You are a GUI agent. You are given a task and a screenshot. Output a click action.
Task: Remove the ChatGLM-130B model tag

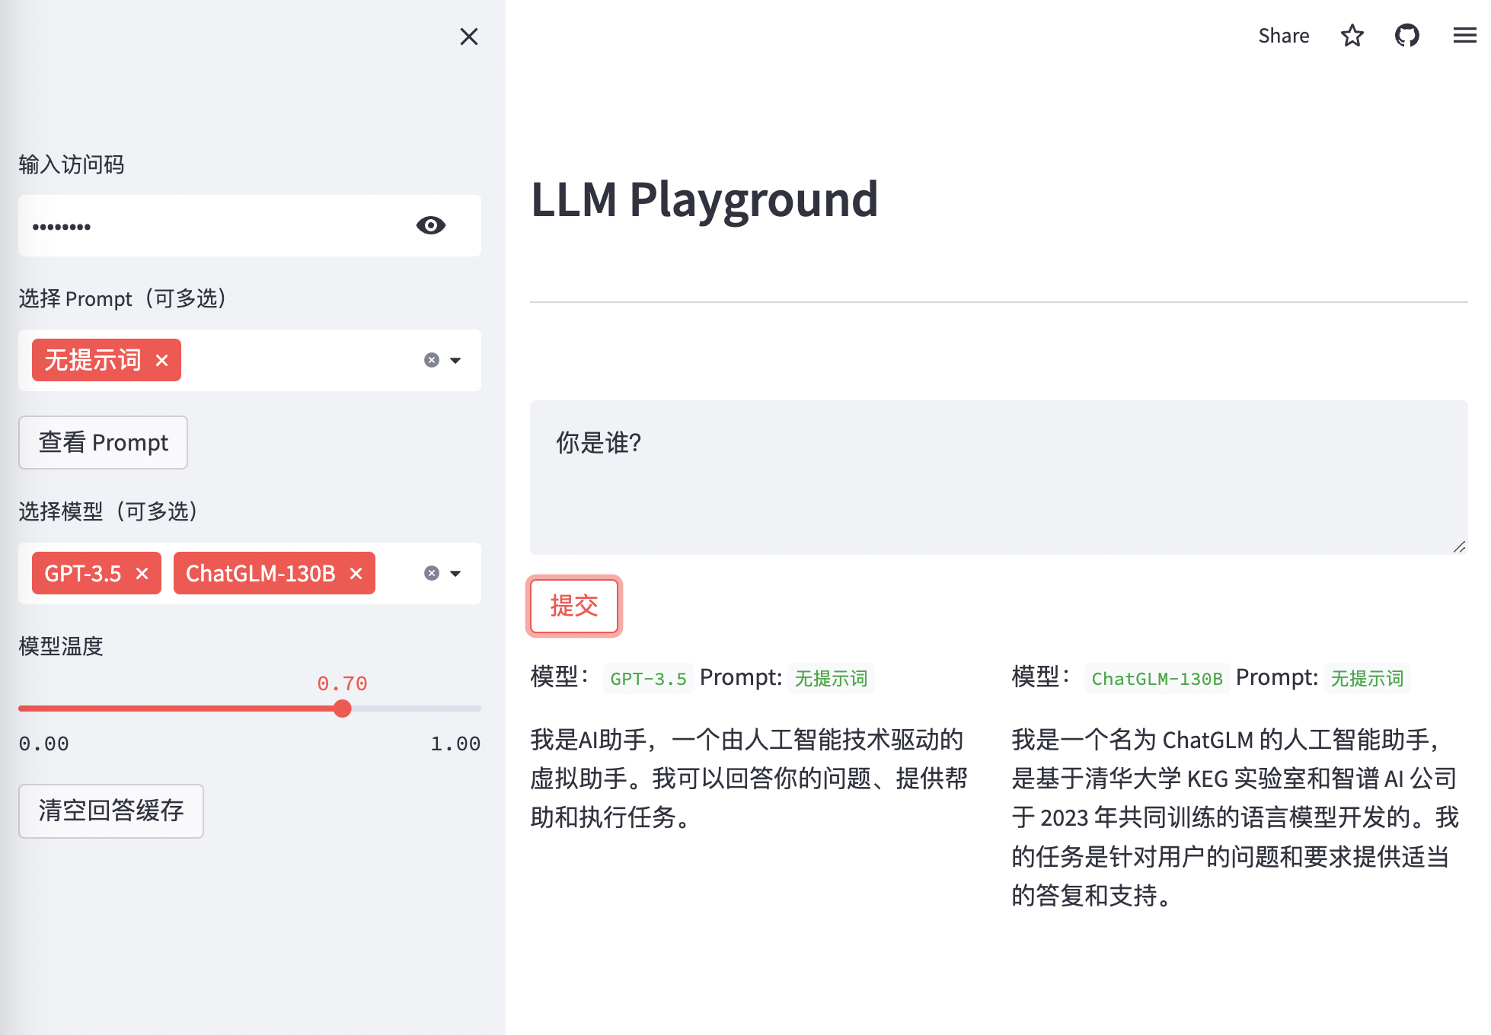click(x=356, y=573)
